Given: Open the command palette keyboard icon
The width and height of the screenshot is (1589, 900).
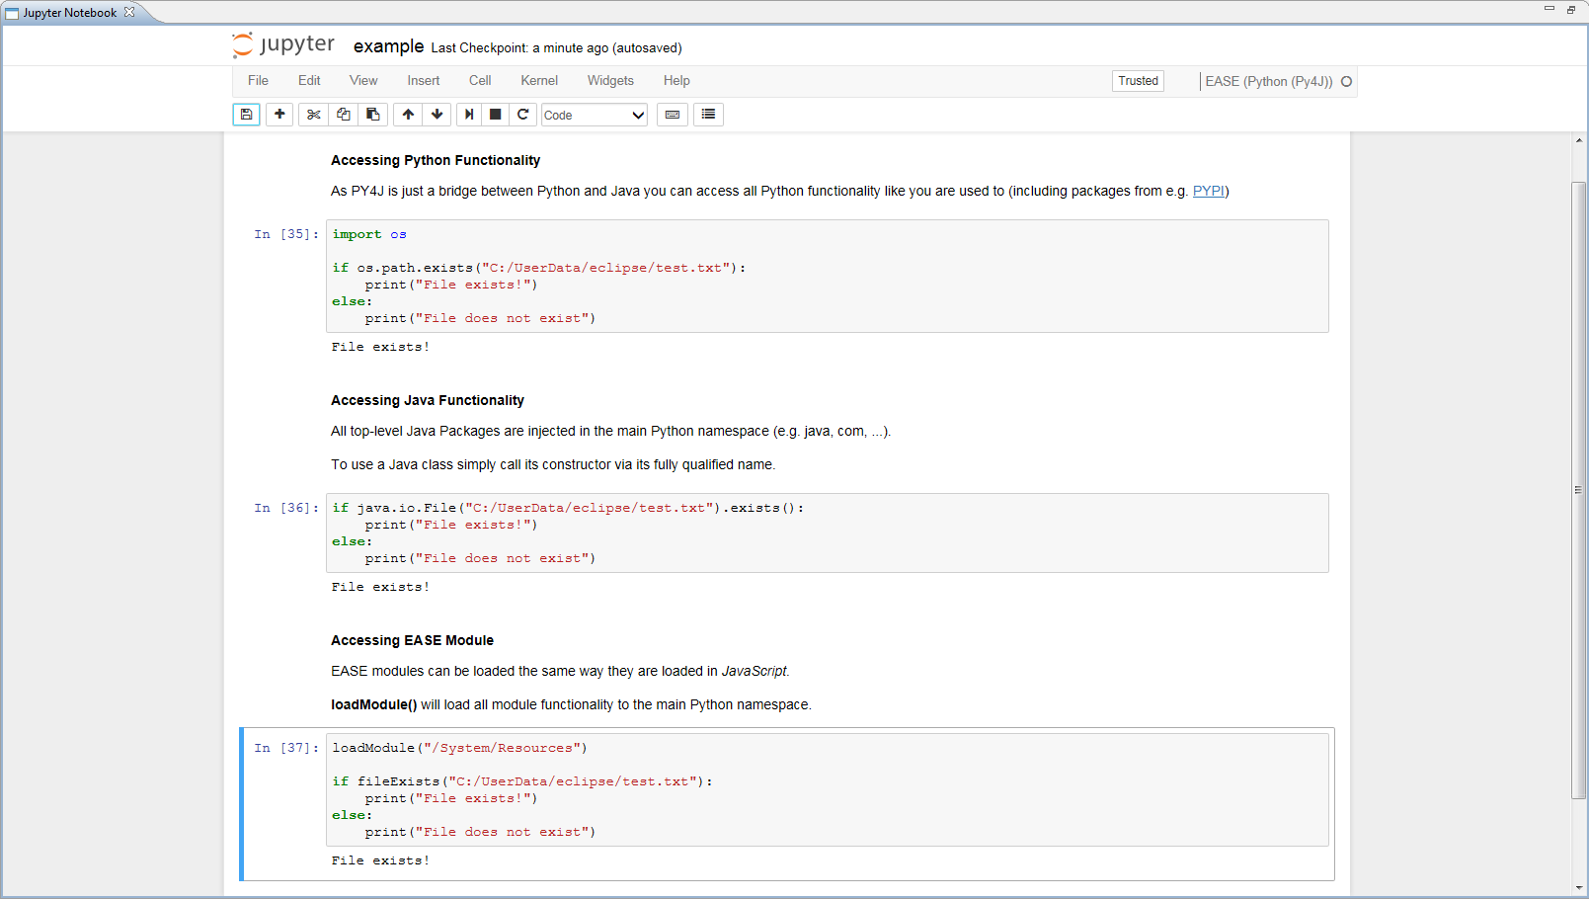Looking at the screenshot, I should tap(673, 115).
